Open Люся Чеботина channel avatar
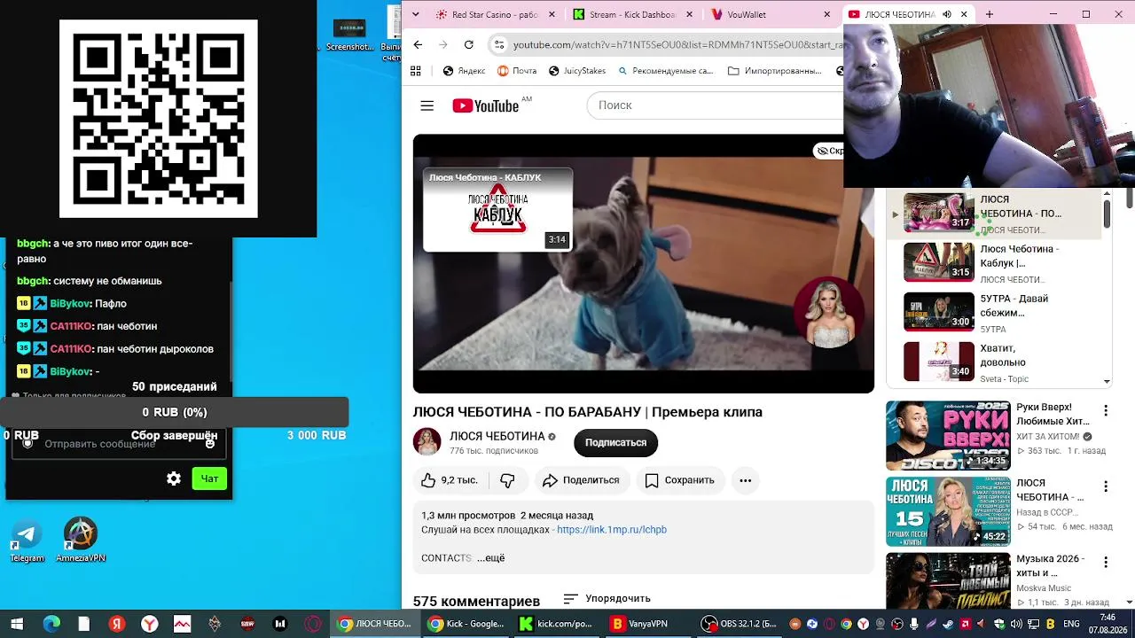Screen dimensions: 1135x638 pos(427,442)
